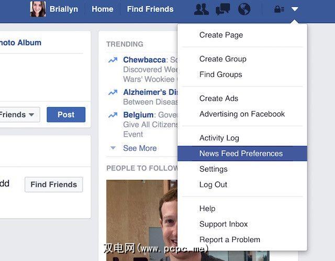
Task: Select Create Page menu entry
Action: point(221,35)
